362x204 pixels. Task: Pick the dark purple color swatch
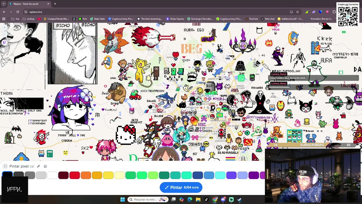pos(254,175)
